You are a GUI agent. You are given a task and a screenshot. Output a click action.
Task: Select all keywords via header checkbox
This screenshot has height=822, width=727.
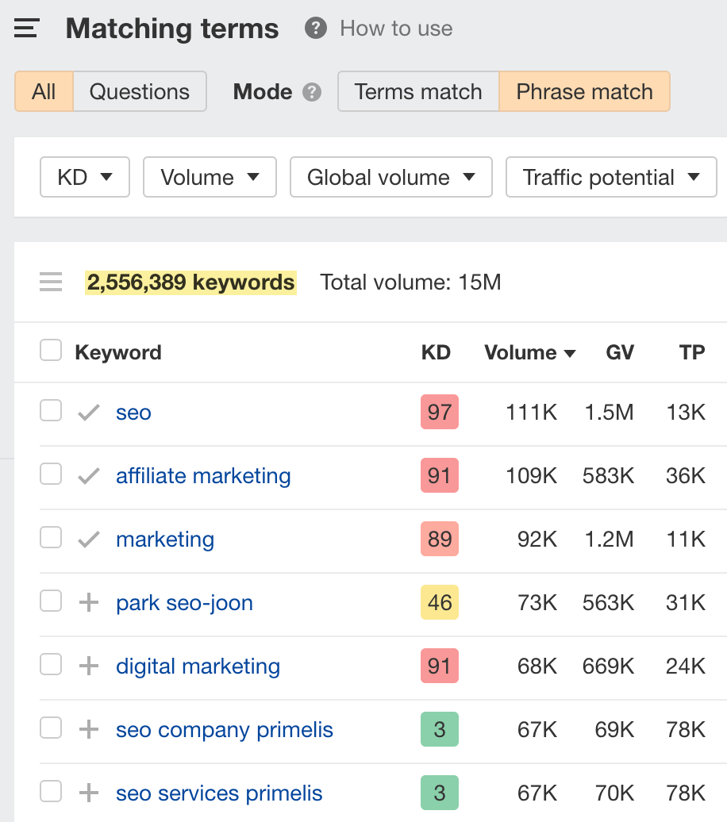pos(50,349)
